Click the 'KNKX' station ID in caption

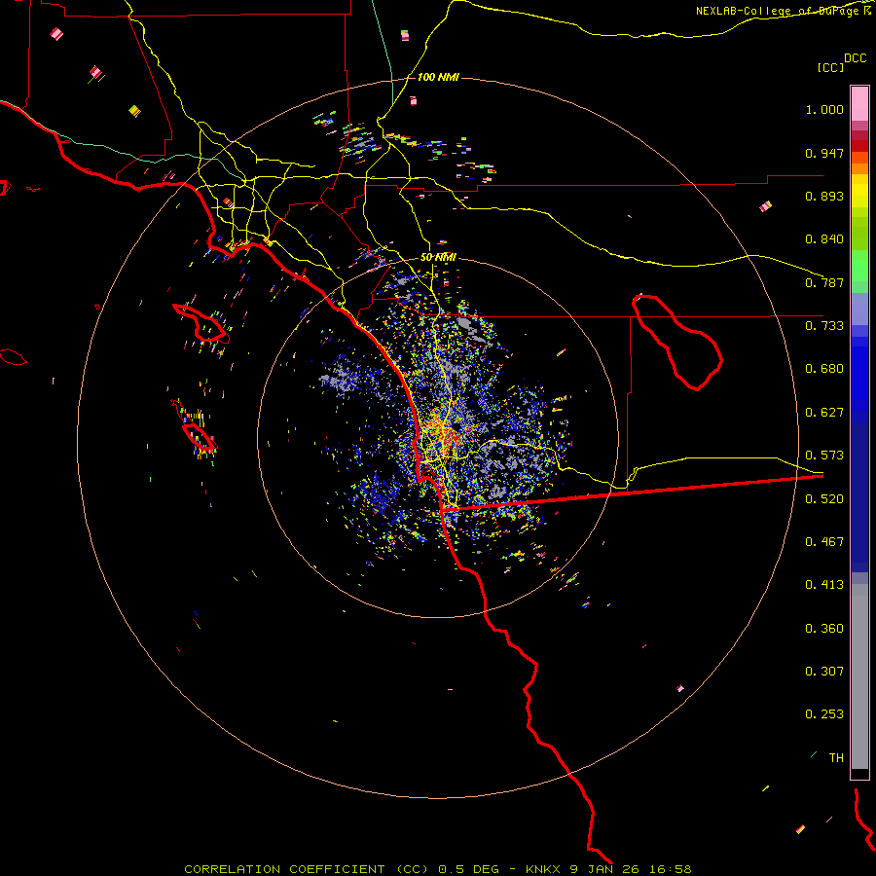click(542, 869)
